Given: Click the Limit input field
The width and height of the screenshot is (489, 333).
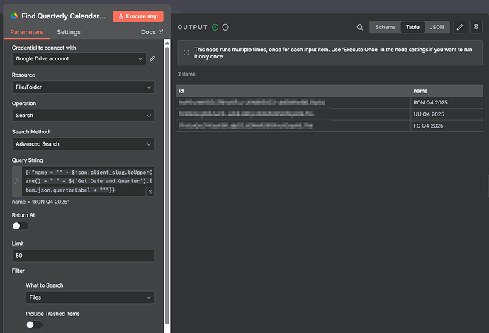Looking at the screenshot, I should pos(84,256).
